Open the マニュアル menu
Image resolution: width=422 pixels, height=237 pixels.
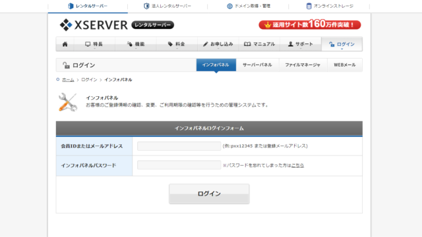[259, 44]
